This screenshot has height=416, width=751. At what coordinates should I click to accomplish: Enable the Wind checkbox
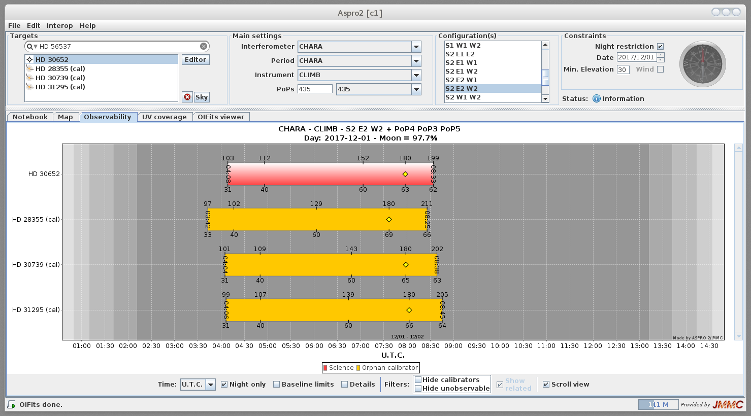coord(660,69)
